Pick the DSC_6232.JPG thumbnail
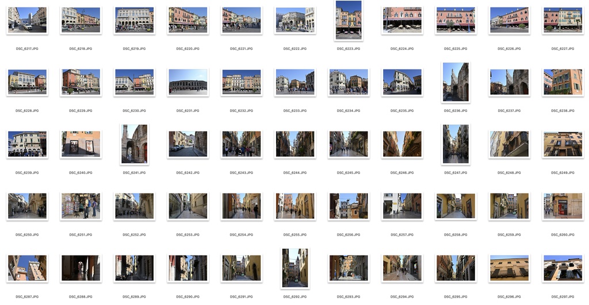 click(x=242, y=82)
